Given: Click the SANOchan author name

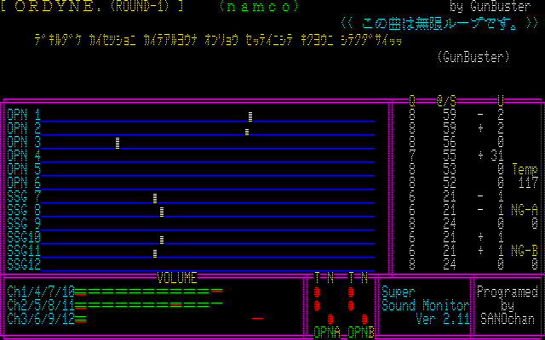Looking at the screenshot, I should [x=508, y=319].
